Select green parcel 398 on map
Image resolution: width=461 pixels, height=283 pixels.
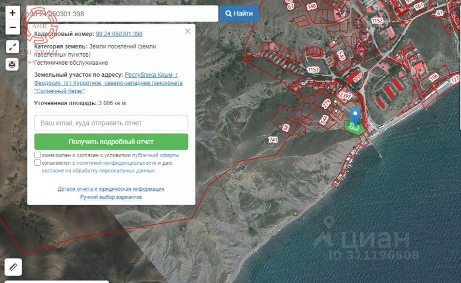coord(355,129)
